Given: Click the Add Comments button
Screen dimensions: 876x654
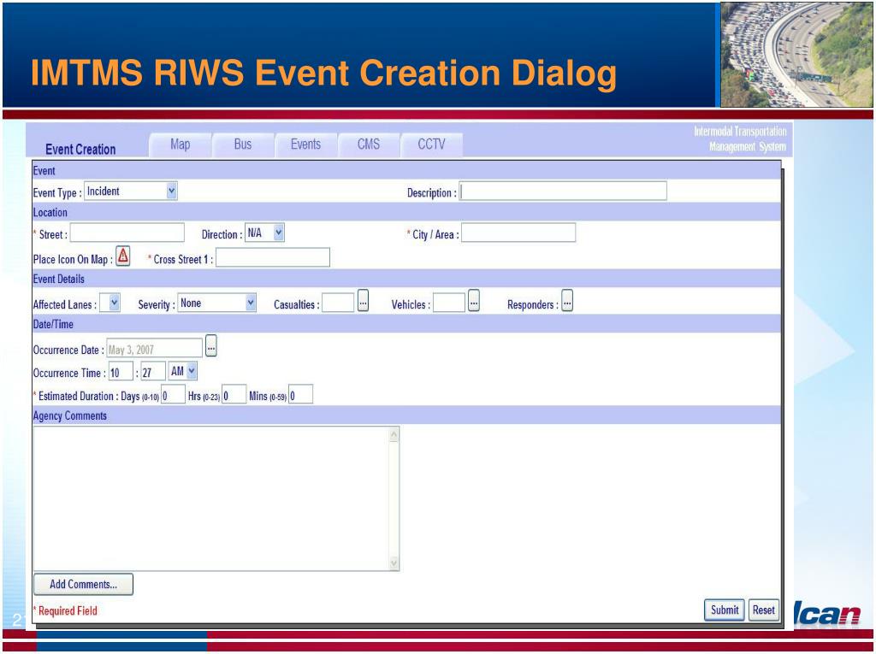Looking at the screenshot, I should click(83, 584).
